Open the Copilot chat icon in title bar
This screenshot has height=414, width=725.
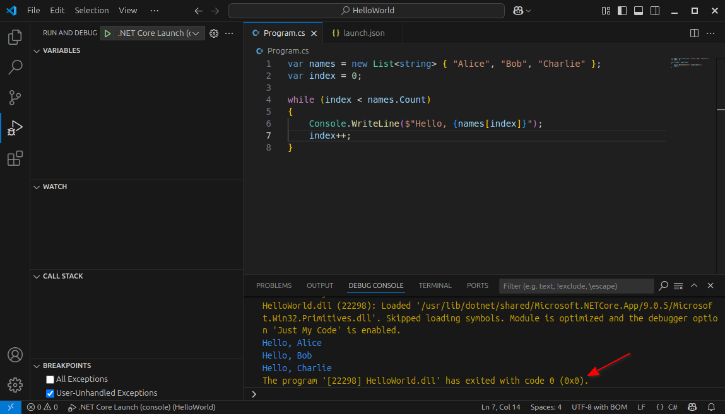coord(518,11)
